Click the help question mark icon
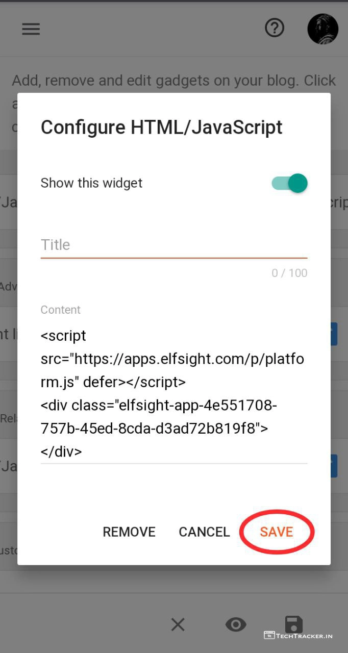The height and width of the screenshot is (653, 348). click(x=275, y=28)
